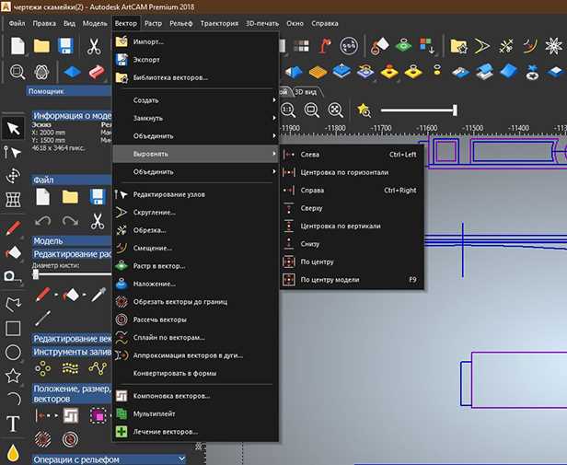The height and width of the screenshot is (465, 567).
Task: Select Лечение векторов... menu entry
Action: (x=195, y=432)
